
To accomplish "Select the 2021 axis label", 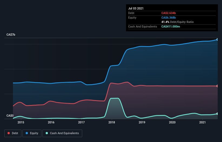I will tap(203, 122).
